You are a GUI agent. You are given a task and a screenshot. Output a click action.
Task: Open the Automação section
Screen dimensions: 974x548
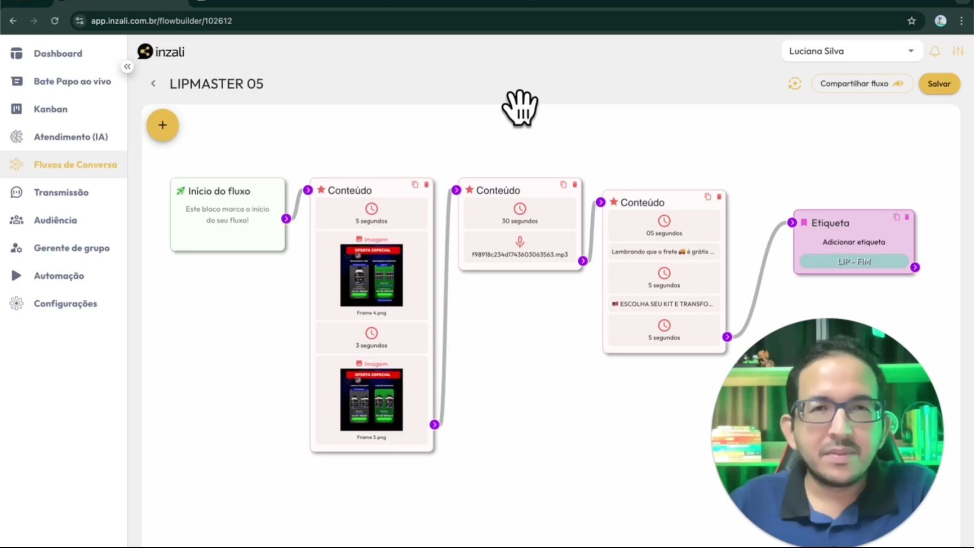click(x=59, y=275)
